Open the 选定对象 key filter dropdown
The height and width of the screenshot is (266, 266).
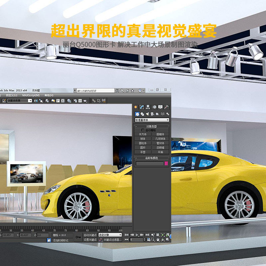tap(110, 235)
